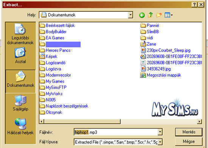
Task: Click the help question mark title button
Action: tap(194, 5)
